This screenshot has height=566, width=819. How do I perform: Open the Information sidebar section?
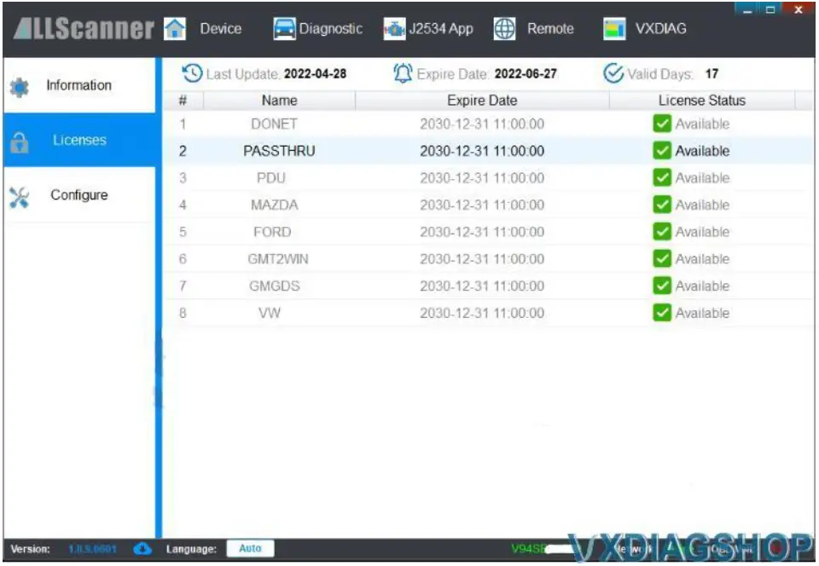pyautogui.click(x=78, y=85)
